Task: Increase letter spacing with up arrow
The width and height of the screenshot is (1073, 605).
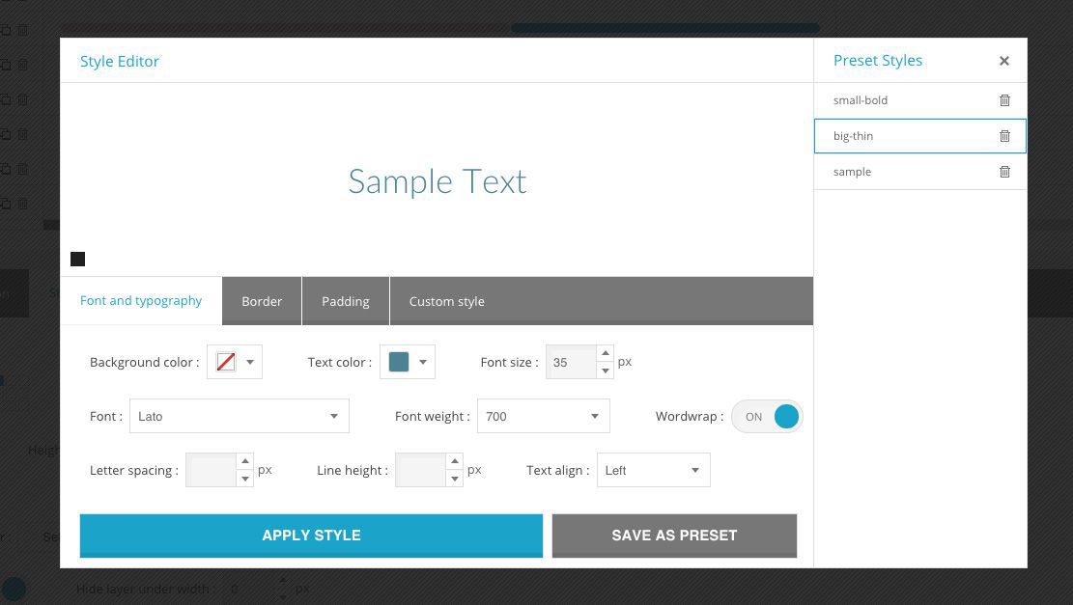Action: click(244, 462)
